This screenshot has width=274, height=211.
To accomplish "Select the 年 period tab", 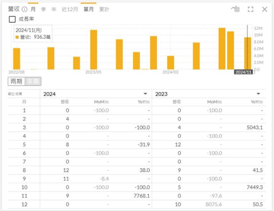I will pyautogui.click(x=54, y=10).
